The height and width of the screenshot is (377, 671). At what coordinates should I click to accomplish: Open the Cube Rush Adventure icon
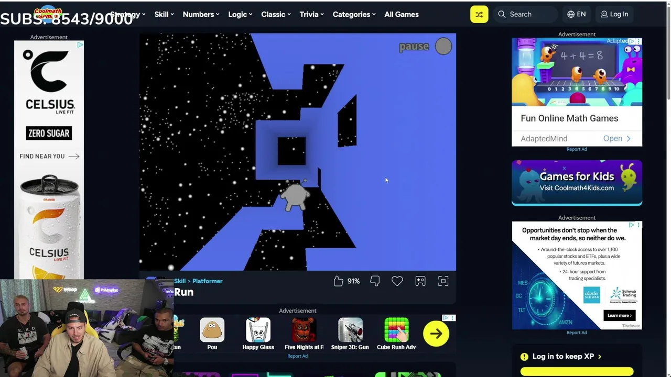(396, 330)
